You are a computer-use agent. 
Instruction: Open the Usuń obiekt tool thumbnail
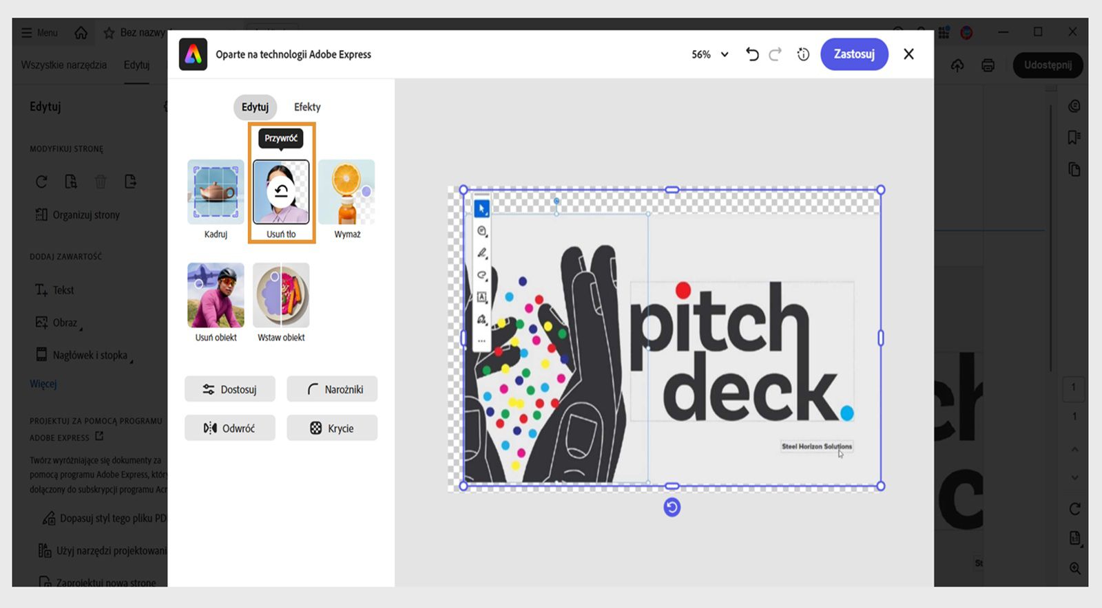pyautogui.click(x=216, y=295)
